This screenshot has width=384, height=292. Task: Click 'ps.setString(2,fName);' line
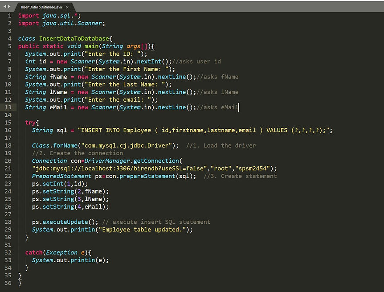(x=70, y=192)
